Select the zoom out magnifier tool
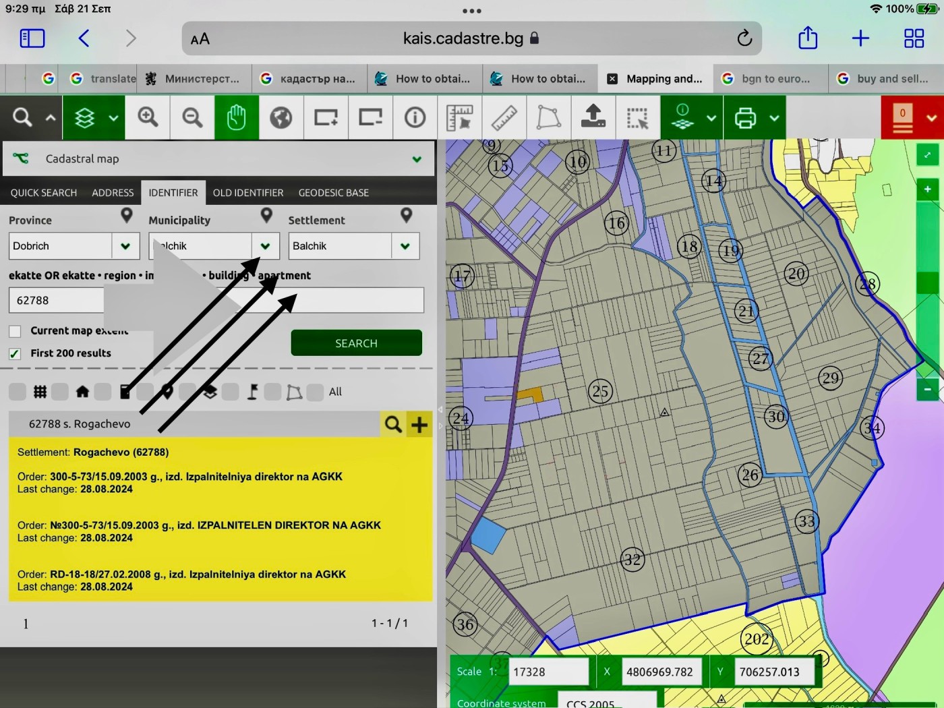Screen dimensions: 944x708 192,118
